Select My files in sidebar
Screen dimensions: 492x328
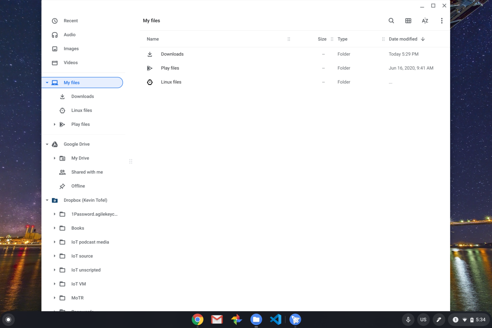click(82, 83)
